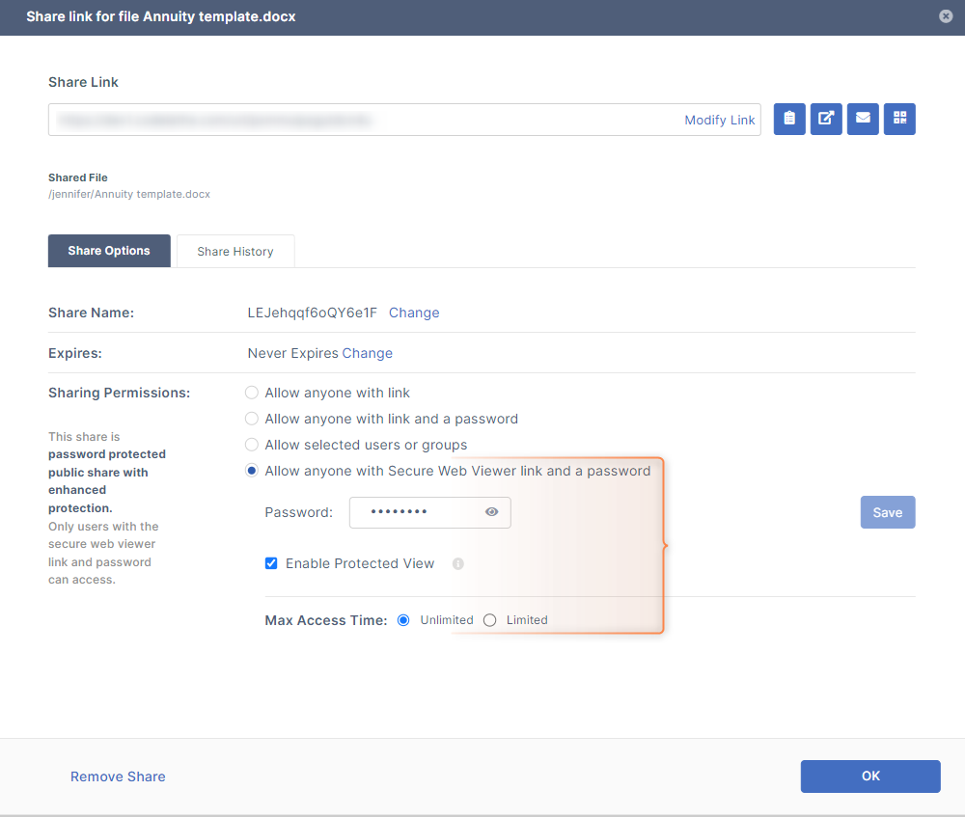The width and height of the screenshot is (965, 817).
Task: Open the Share Options tab
Action: pyautogui.click(x=109, y=251)
